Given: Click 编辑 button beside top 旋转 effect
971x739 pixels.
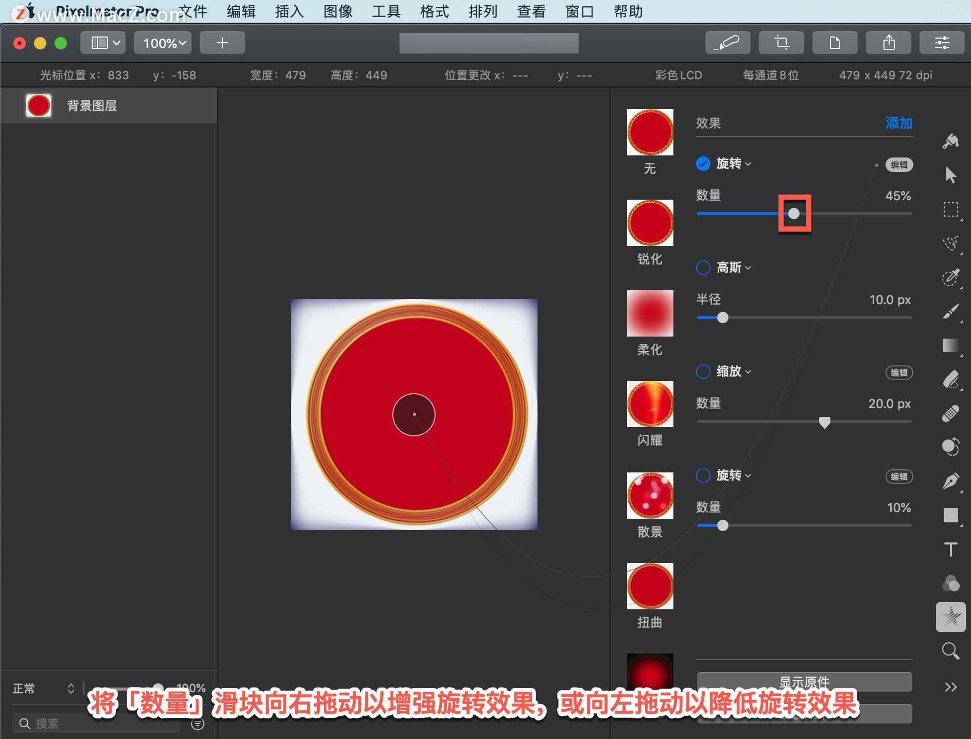Looking at the screenshot, I should pos(899,165).
